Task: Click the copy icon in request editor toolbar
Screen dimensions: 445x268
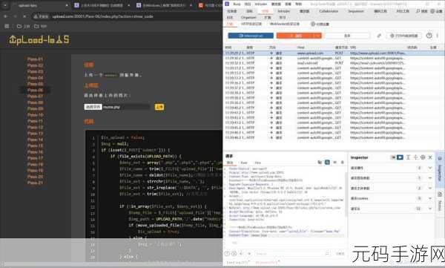Action: click(x=320, y=163)
